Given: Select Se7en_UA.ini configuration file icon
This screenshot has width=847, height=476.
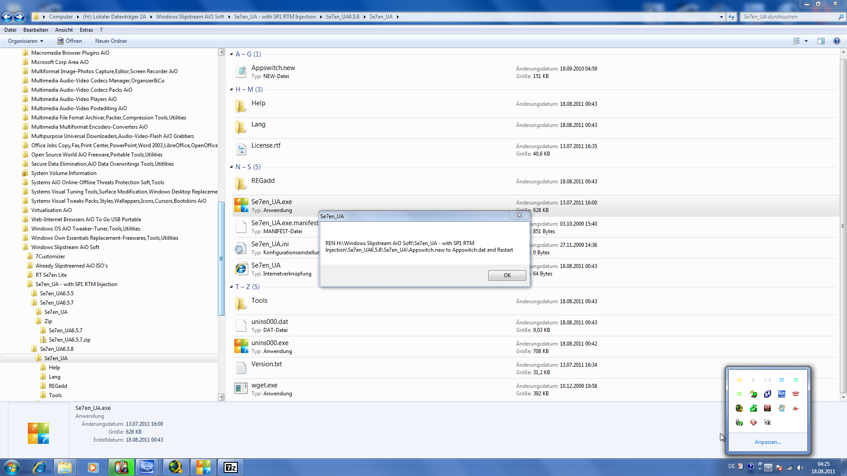Looking at the screenshot, I should click(241, 248).
